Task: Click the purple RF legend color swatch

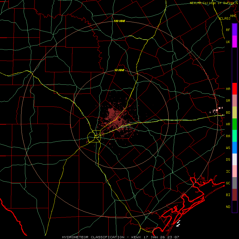Action: click(234, 30)
